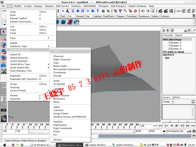Open the Edit Polygons menu
The image size is (196, 147).
coord(118,6)
